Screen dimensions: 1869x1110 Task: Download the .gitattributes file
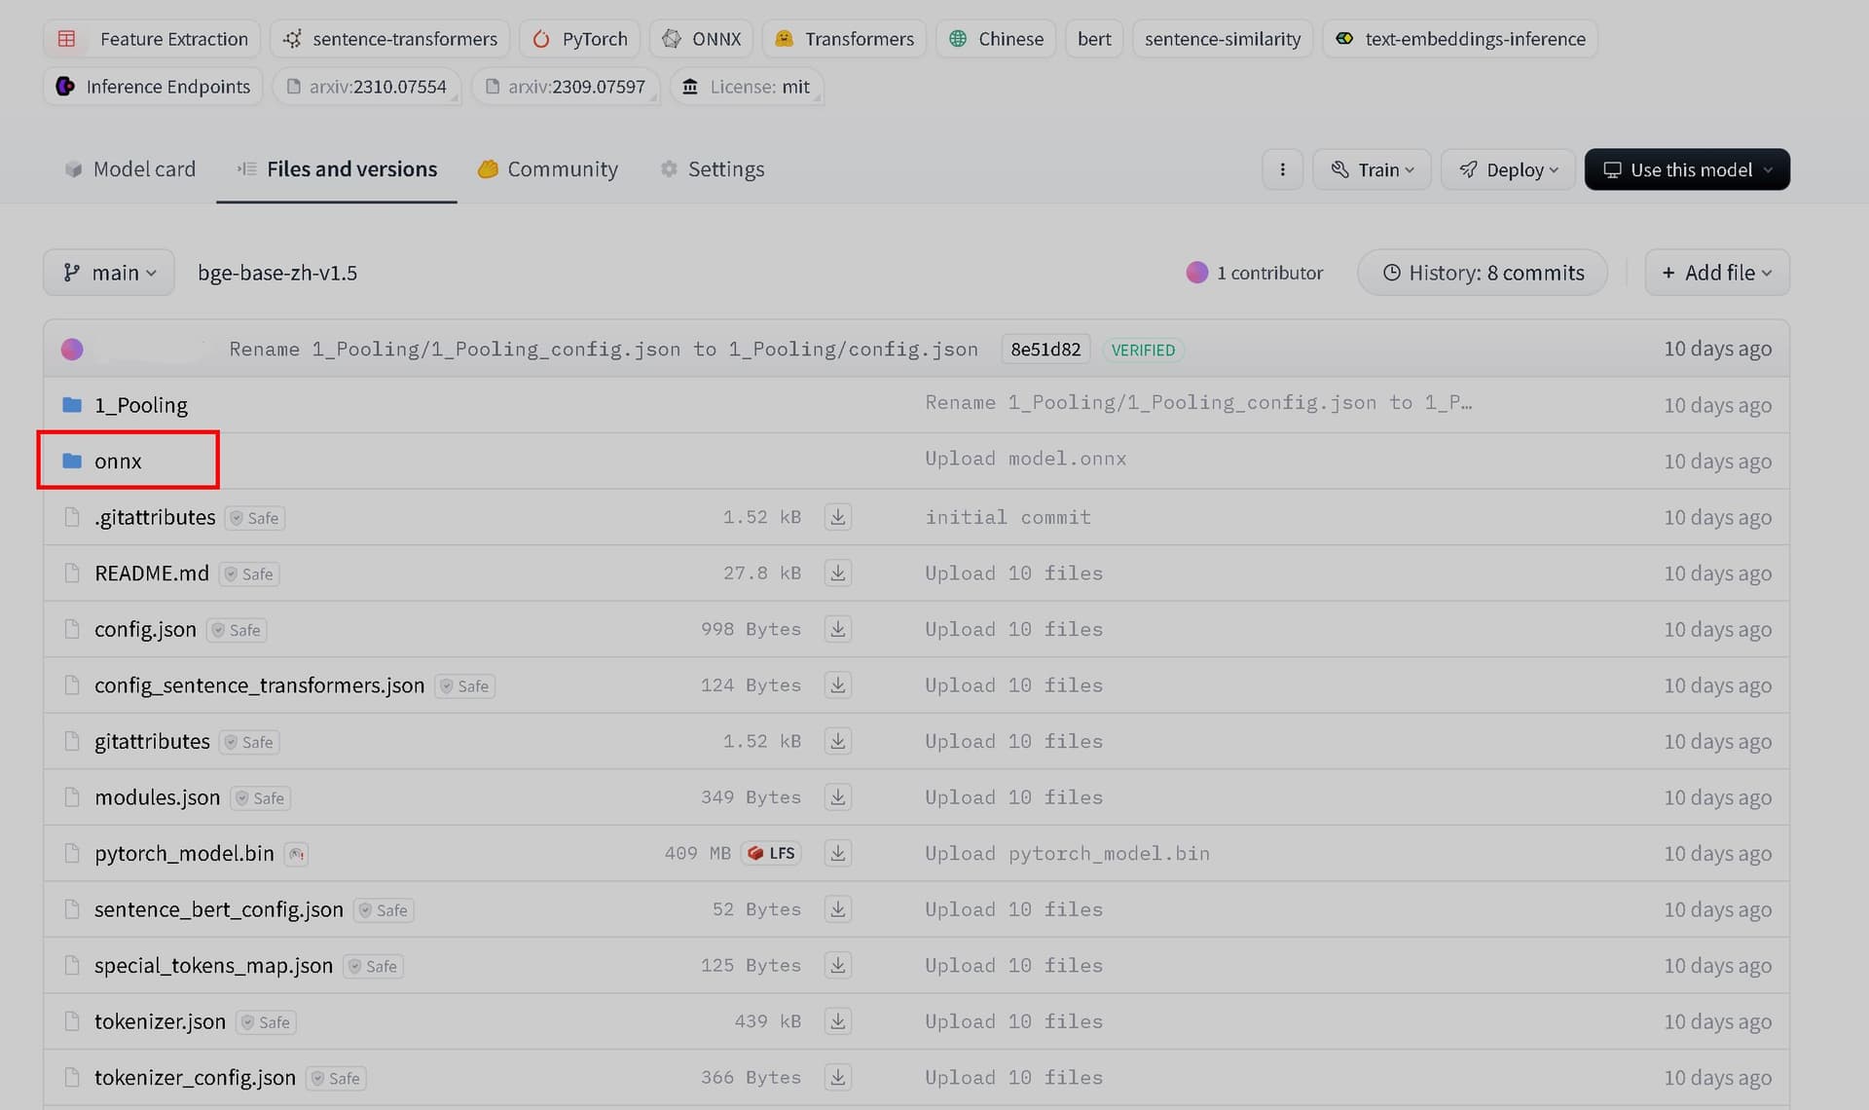click(x=837, y=517)
